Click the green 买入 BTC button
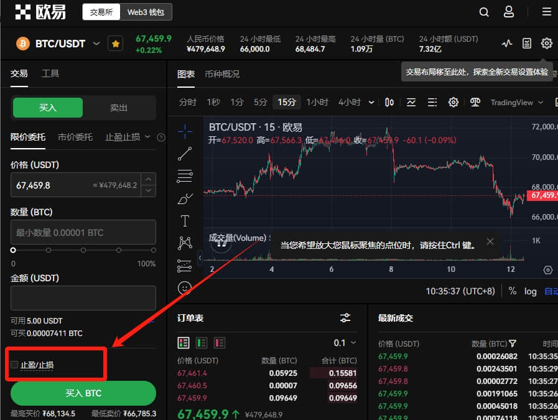558x420 pixels. [83, 393]
